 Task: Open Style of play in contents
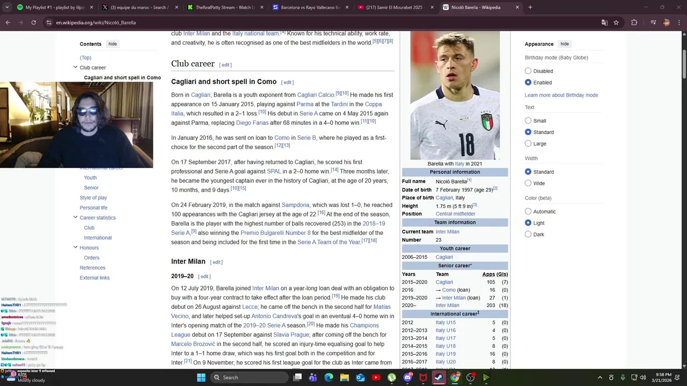click(93, 198)
